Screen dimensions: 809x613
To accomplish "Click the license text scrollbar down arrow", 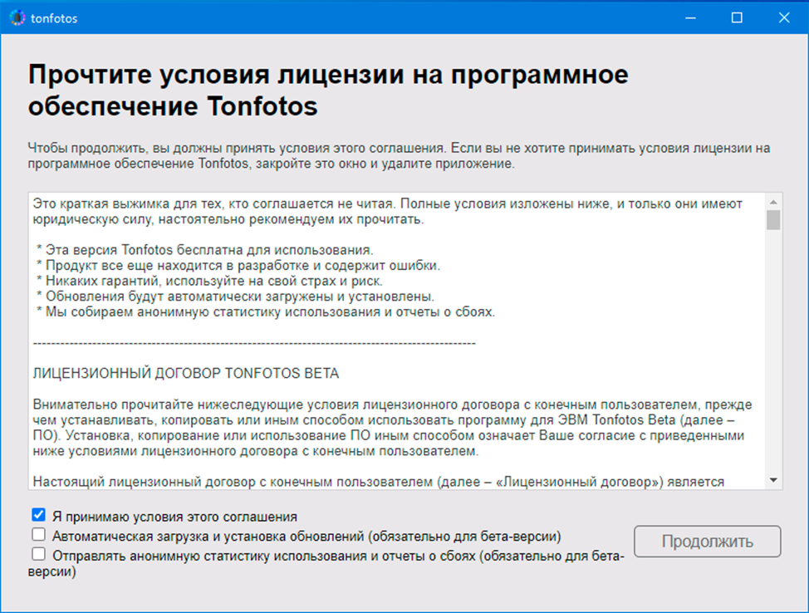I will pos(773,480).
